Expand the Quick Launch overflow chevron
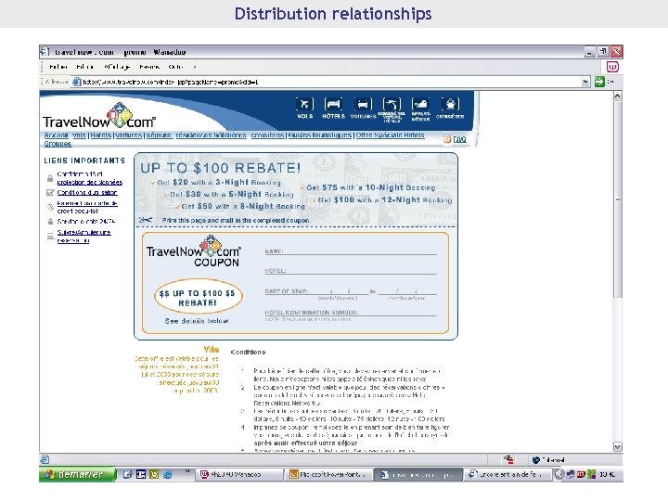This screenshot has width=668, height=501. (x=187, y=471)
